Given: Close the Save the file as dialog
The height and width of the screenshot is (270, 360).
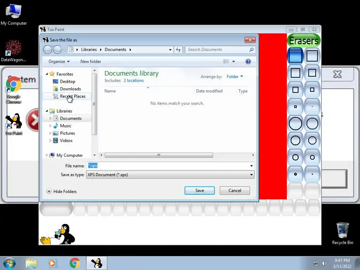Looking at the screenshot, I should [x=250, y=40].
